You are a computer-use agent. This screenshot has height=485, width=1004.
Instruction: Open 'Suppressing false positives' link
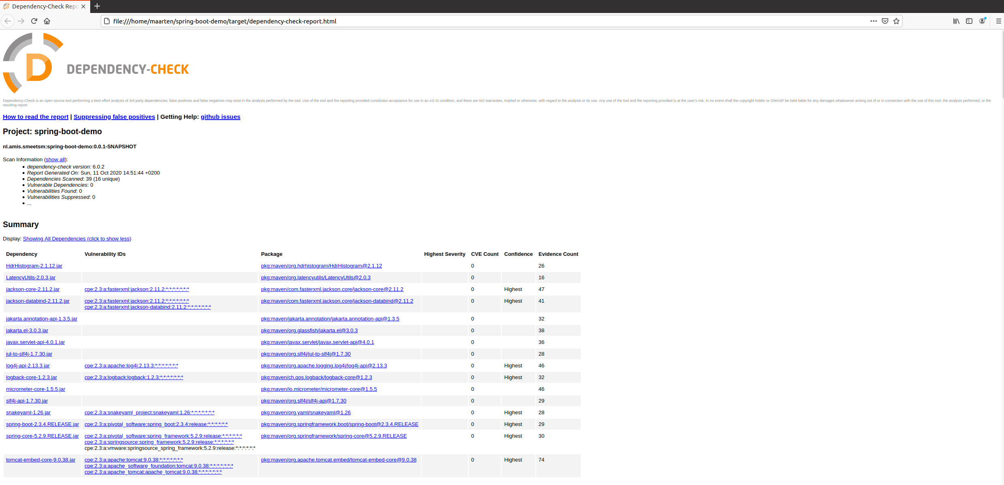pyautogui.click(x=114, y=117)
